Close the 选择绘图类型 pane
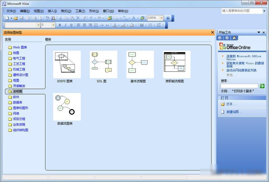The width and height of the screenshot is (269, 182). 213,32
